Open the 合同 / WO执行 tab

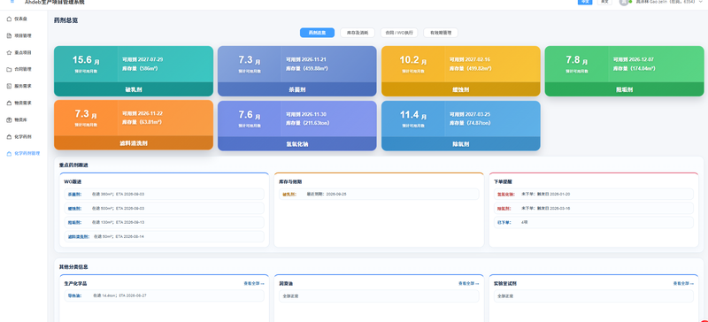coord(399,33)
